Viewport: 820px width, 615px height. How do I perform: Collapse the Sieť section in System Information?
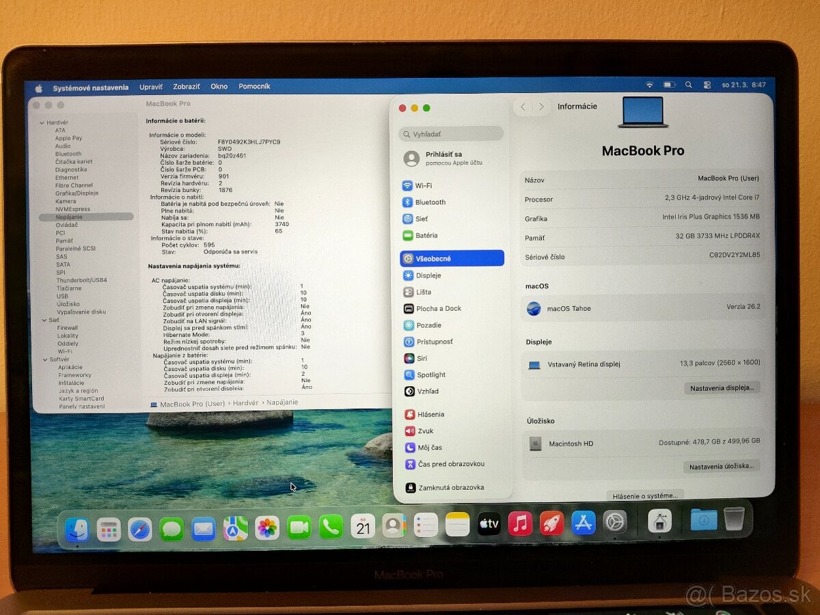(x=43, y=319)
